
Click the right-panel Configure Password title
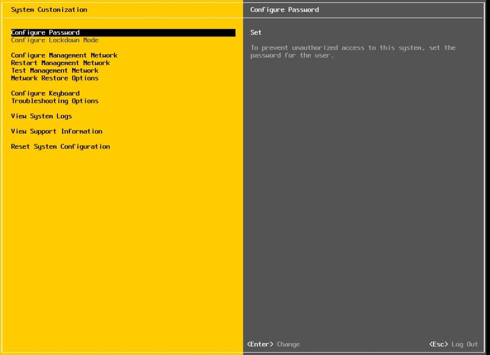pos(284,10)
